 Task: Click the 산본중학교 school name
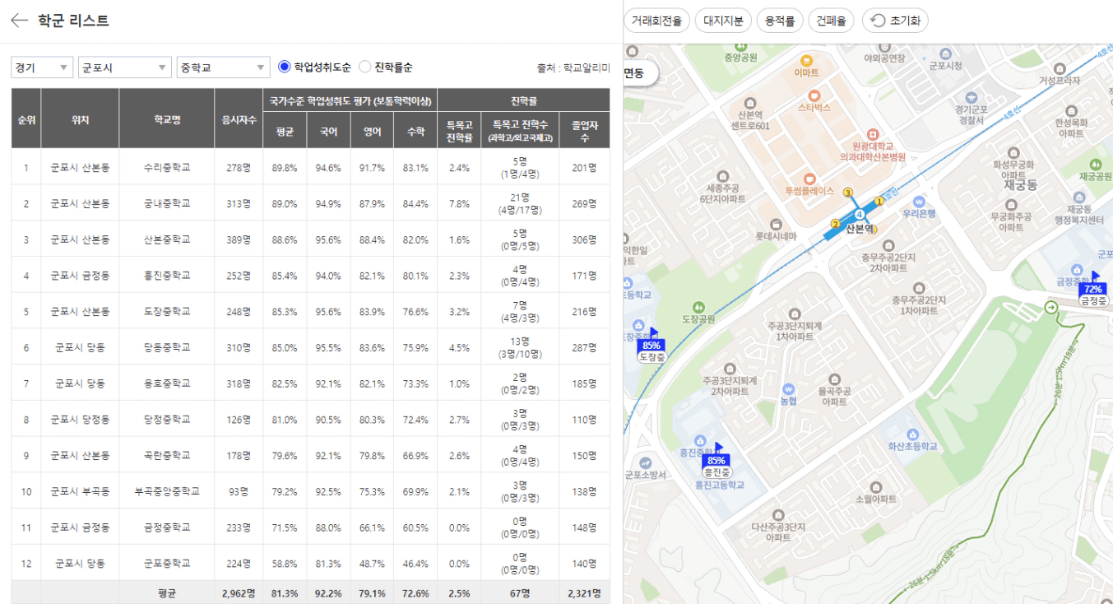tap(166, 240)
